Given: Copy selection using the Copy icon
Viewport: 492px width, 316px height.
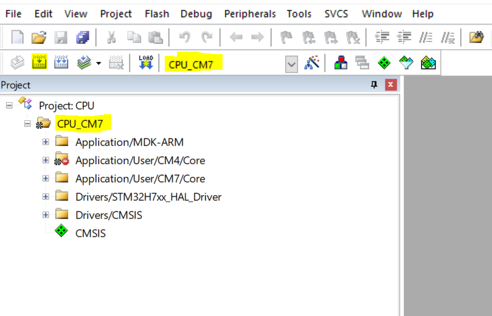Looking at the screenshot, I should pos(134,37).
